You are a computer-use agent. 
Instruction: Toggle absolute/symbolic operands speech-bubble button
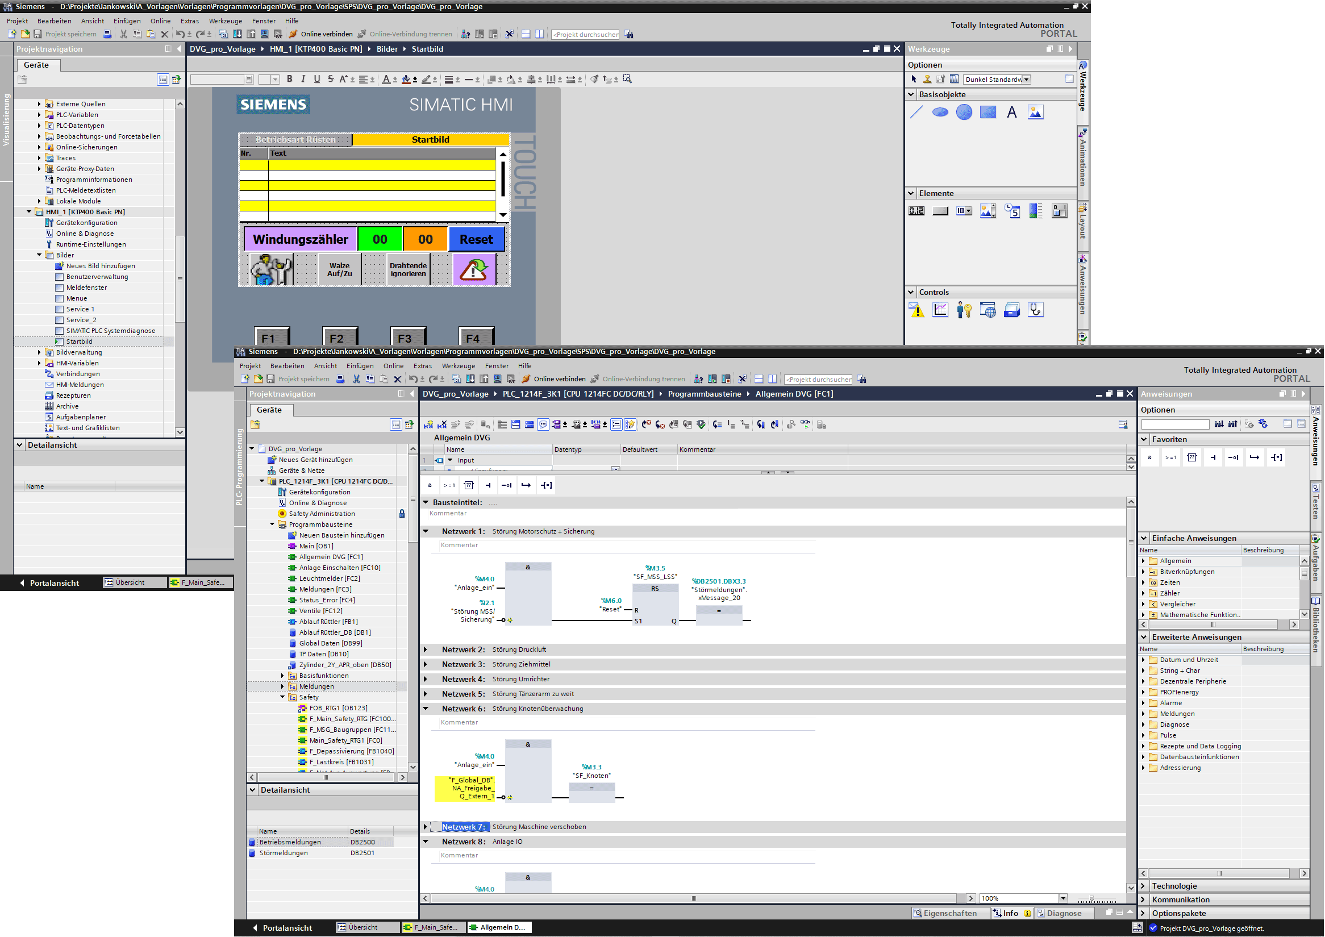543,425
